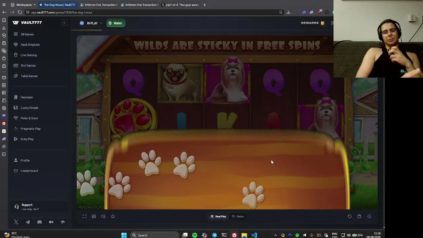Open Telegram from the taskbar
423x238 pixels.
(214, 235)
